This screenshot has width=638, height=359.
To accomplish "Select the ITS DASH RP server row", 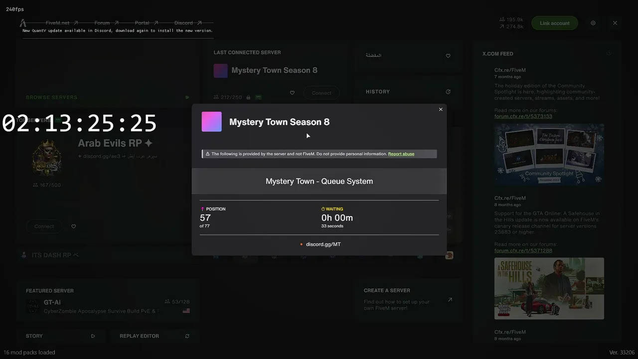I will click(108, 255).
